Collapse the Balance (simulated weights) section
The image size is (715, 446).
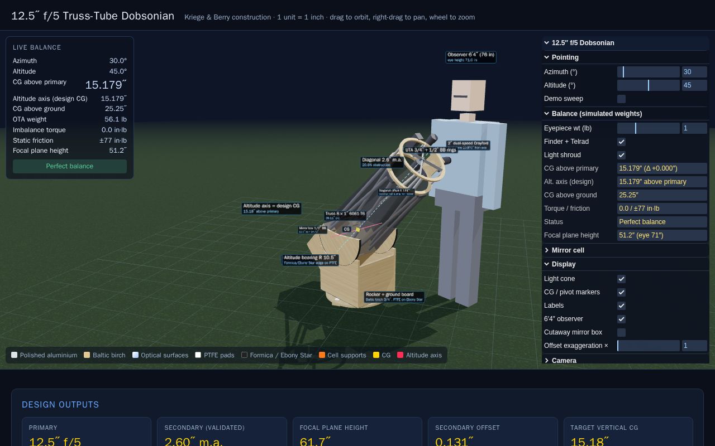(625, 114)
